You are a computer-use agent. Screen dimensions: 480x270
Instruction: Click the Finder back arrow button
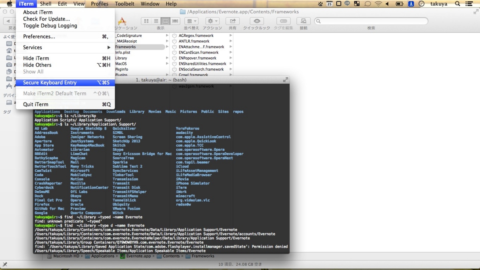(x=8, y=21)
